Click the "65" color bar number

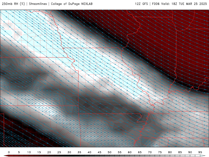pyautogui.click(x=140, y=152)
